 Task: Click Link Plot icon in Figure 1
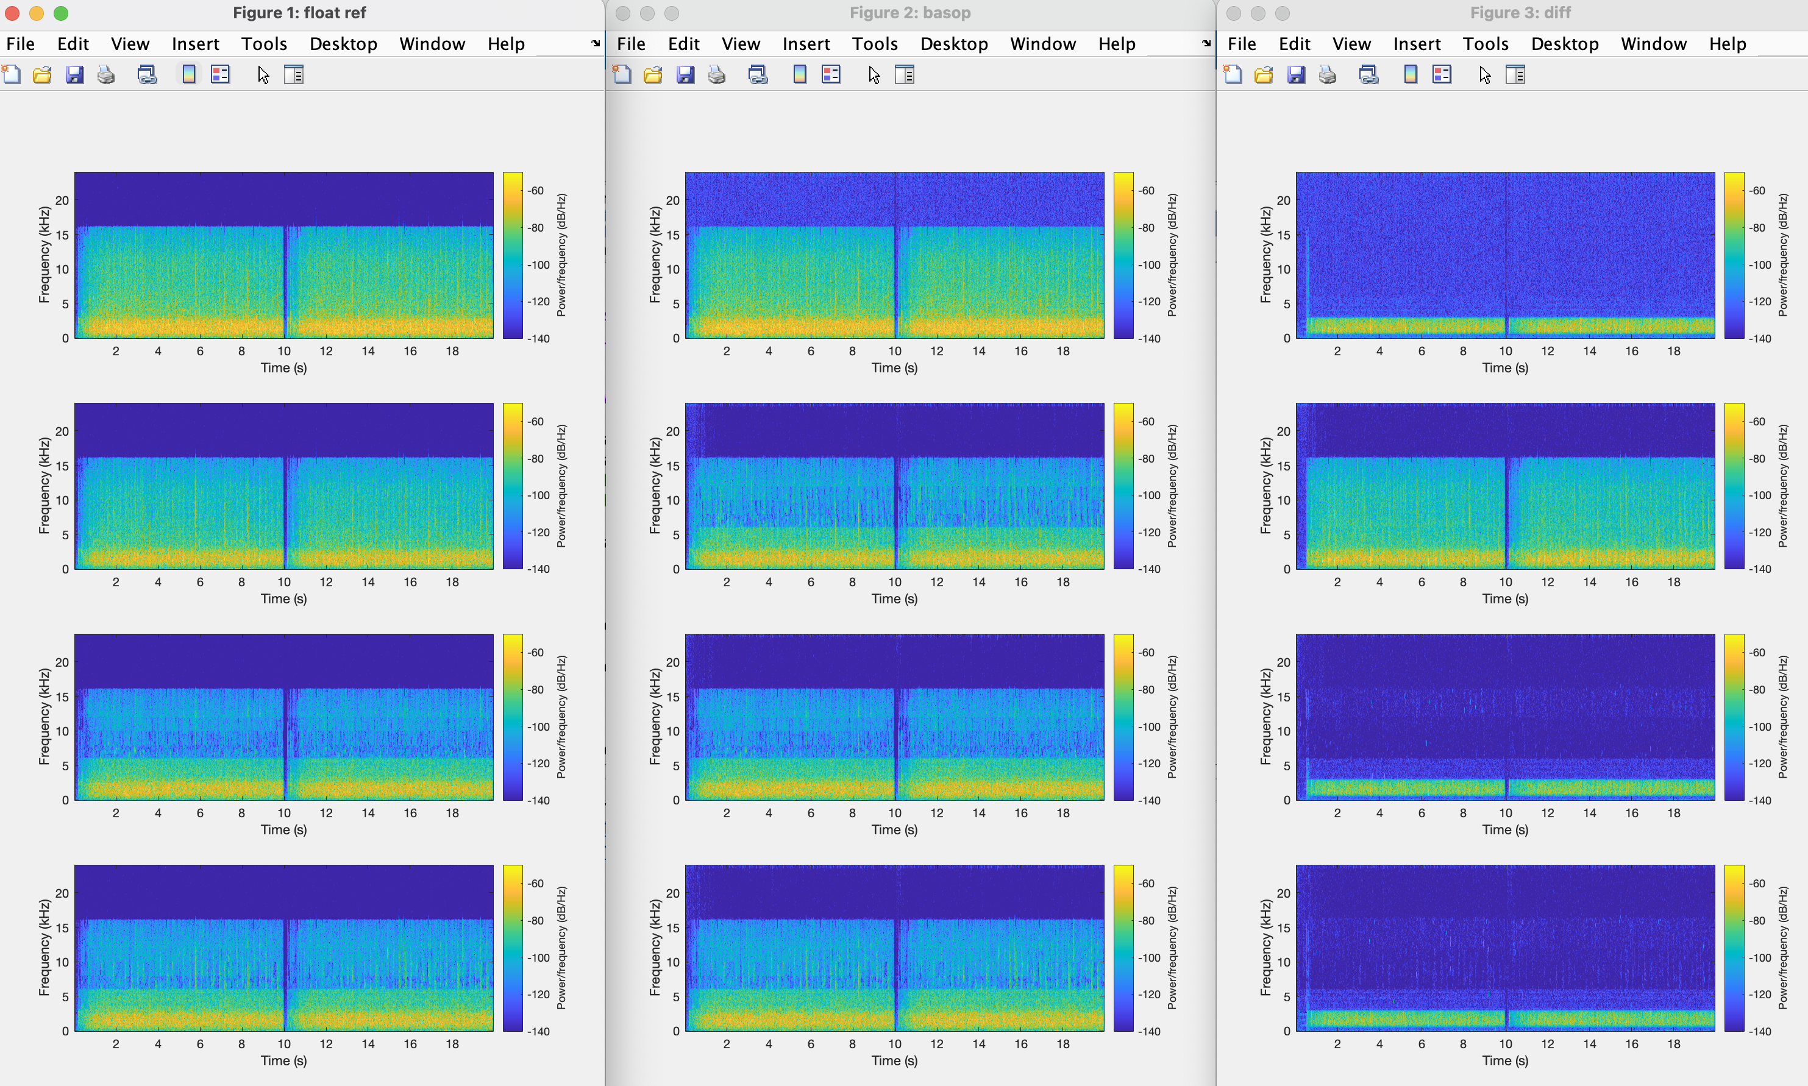(147, 74)
